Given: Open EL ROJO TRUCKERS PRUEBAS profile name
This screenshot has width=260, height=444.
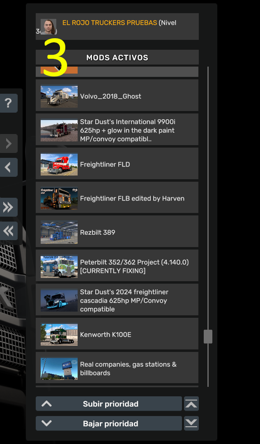Looking at the screenshot, I should pyautogui.click(x=110, y=23).
